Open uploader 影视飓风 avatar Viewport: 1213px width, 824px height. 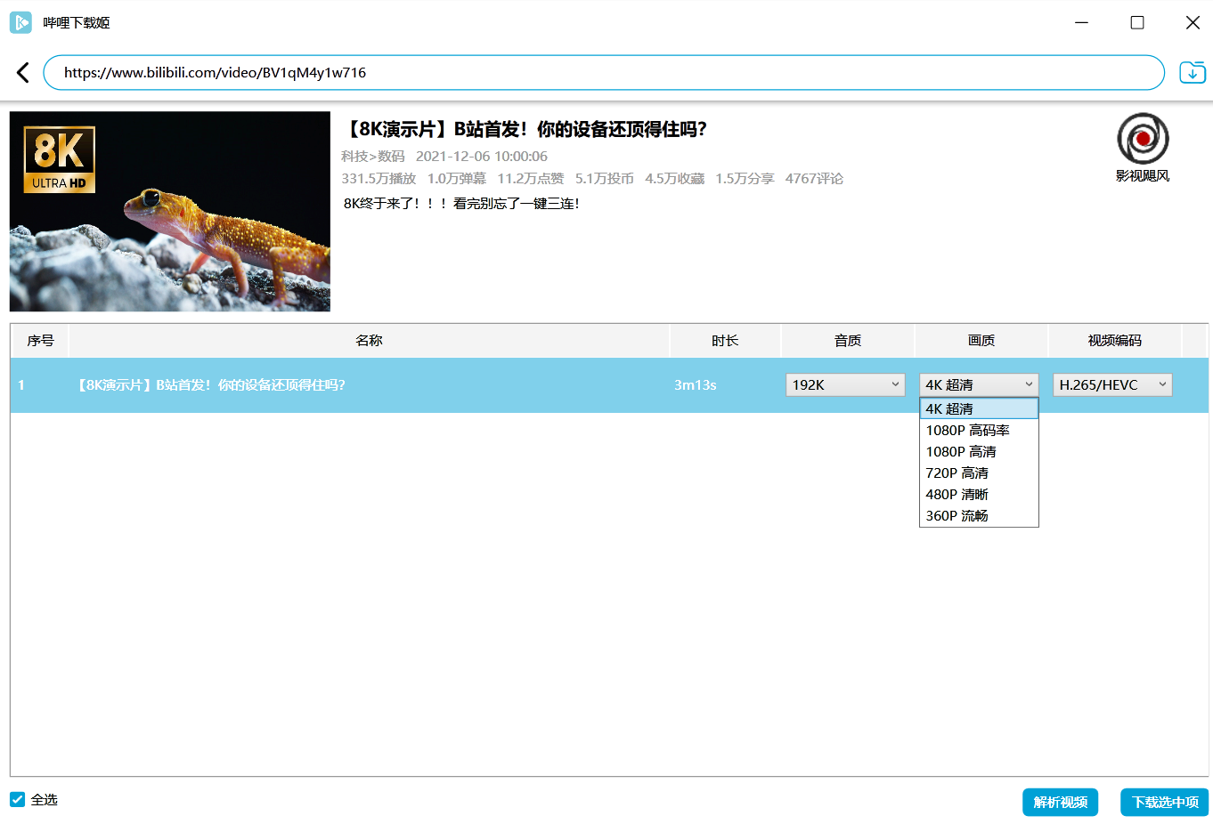pos(1143,139)
